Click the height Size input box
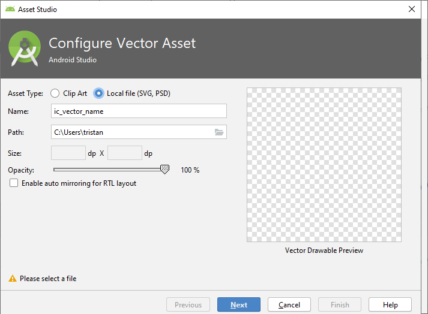 pyautogui.click(x=125, y=153)
